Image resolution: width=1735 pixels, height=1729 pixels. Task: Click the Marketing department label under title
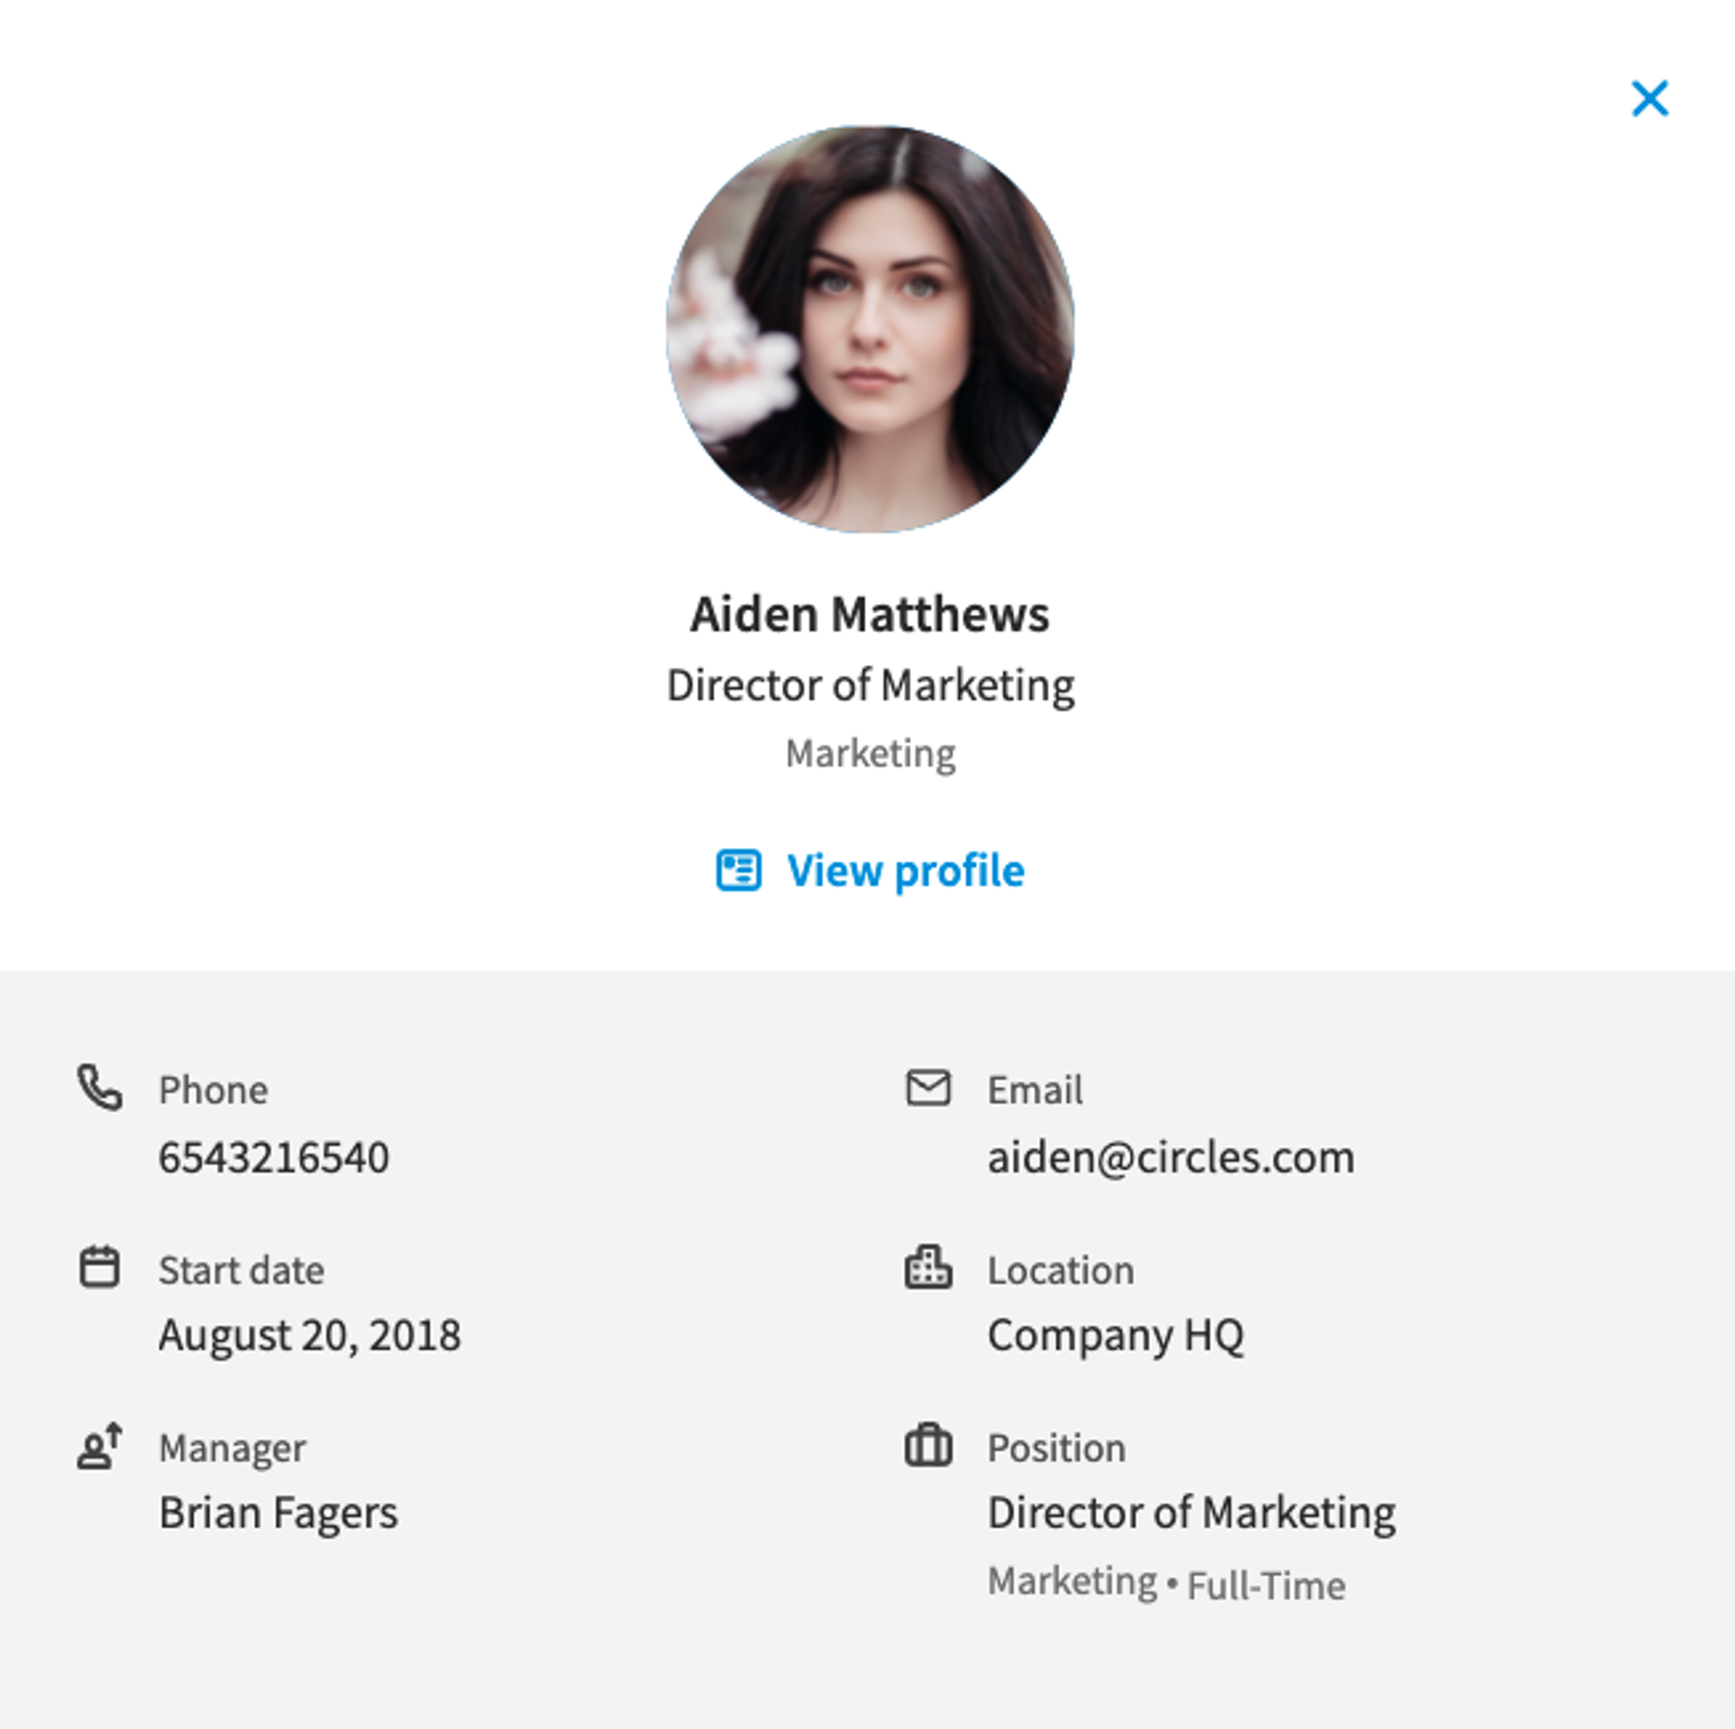pyautogui.click(x=870, y=754)
